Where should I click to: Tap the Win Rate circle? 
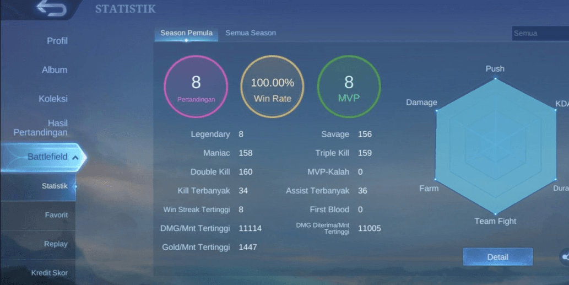tap(273, 87)
